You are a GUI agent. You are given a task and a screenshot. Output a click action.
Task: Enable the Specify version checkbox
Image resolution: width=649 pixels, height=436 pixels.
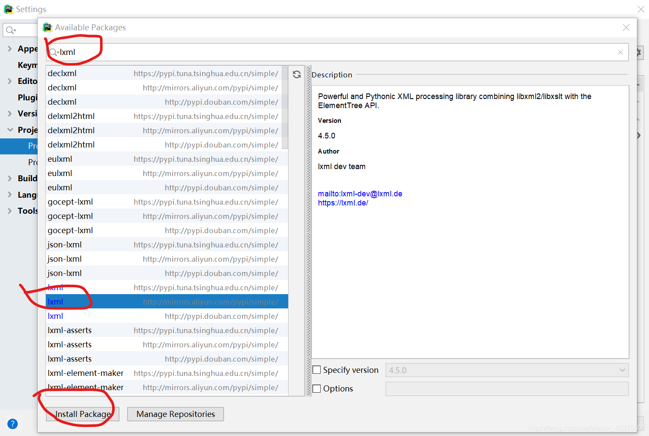[316, 370]
